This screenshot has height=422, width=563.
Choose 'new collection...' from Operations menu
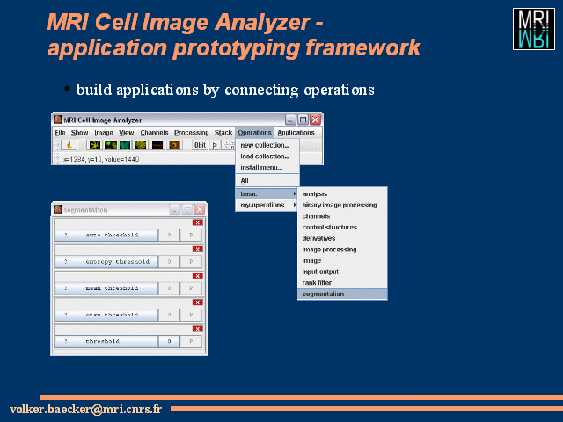[267, 145]
